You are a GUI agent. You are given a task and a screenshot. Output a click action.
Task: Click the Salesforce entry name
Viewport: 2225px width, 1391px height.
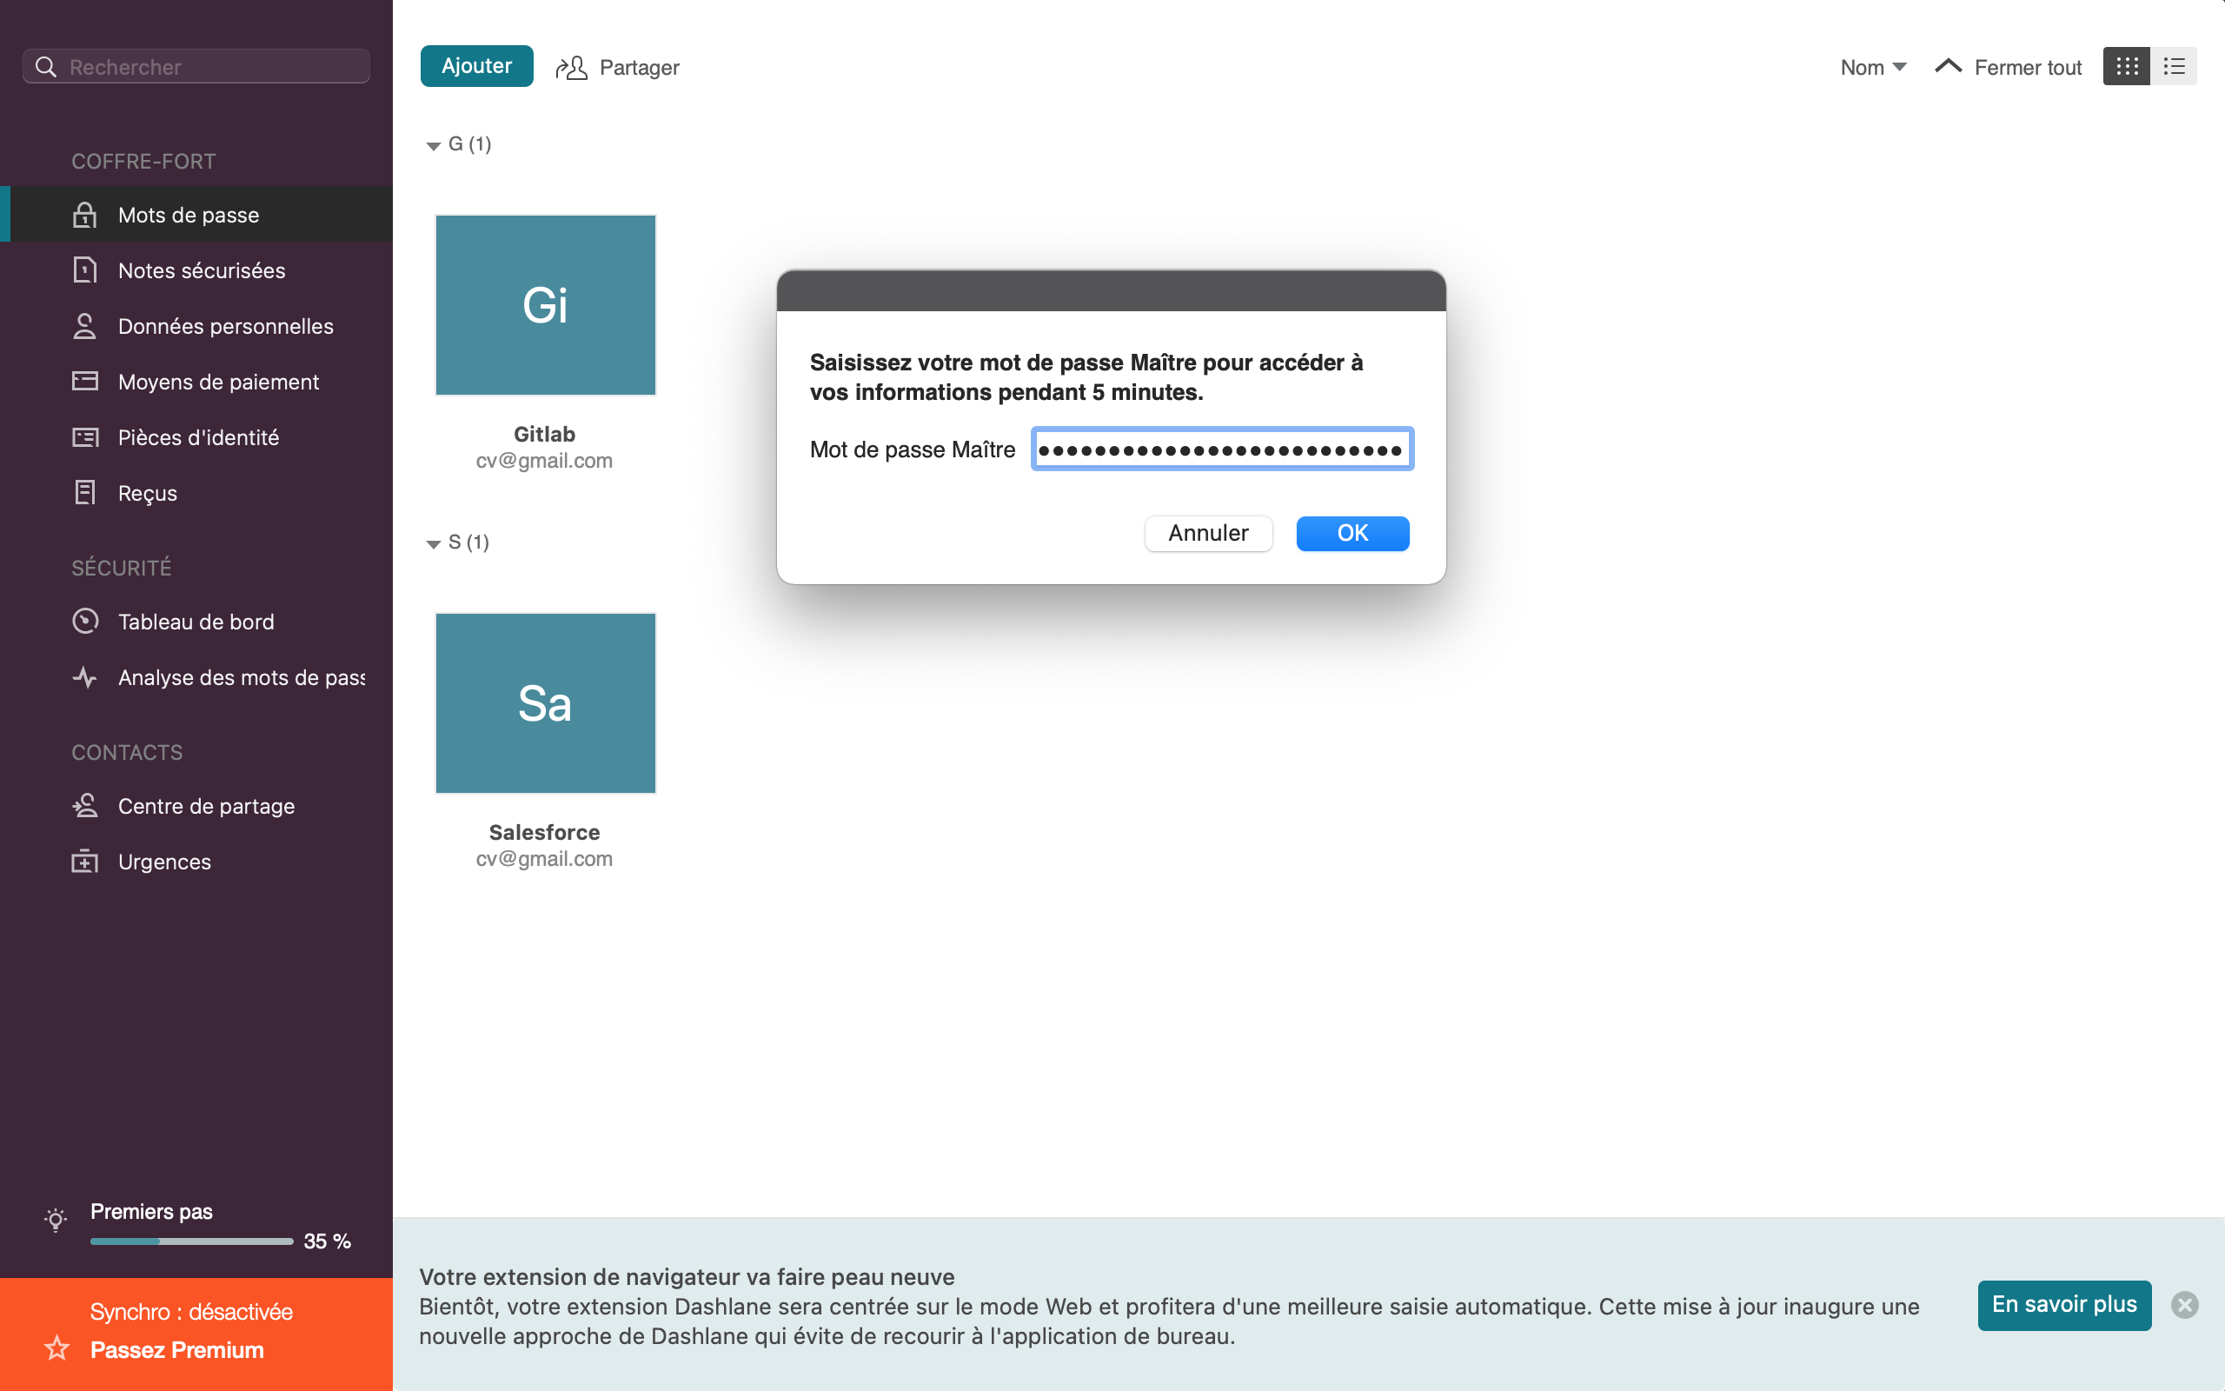[x=544, y=832]
